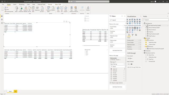Click Sign in at top right

pyautogui.click(x=152, y=2)
